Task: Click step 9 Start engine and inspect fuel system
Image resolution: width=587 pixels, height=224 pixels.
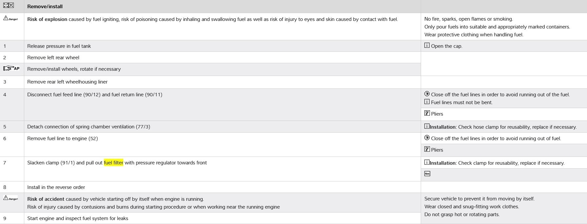Action: [78, 218]
